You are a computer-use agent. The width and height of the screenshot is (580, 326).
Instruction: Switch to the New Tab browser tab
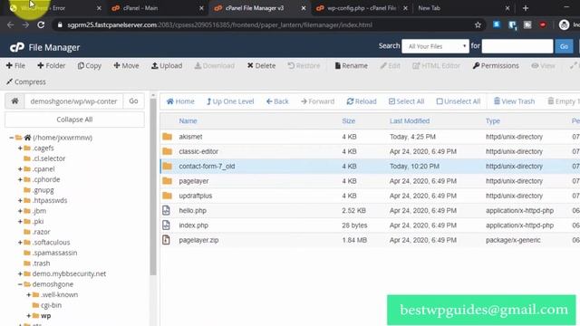point(462,8)
